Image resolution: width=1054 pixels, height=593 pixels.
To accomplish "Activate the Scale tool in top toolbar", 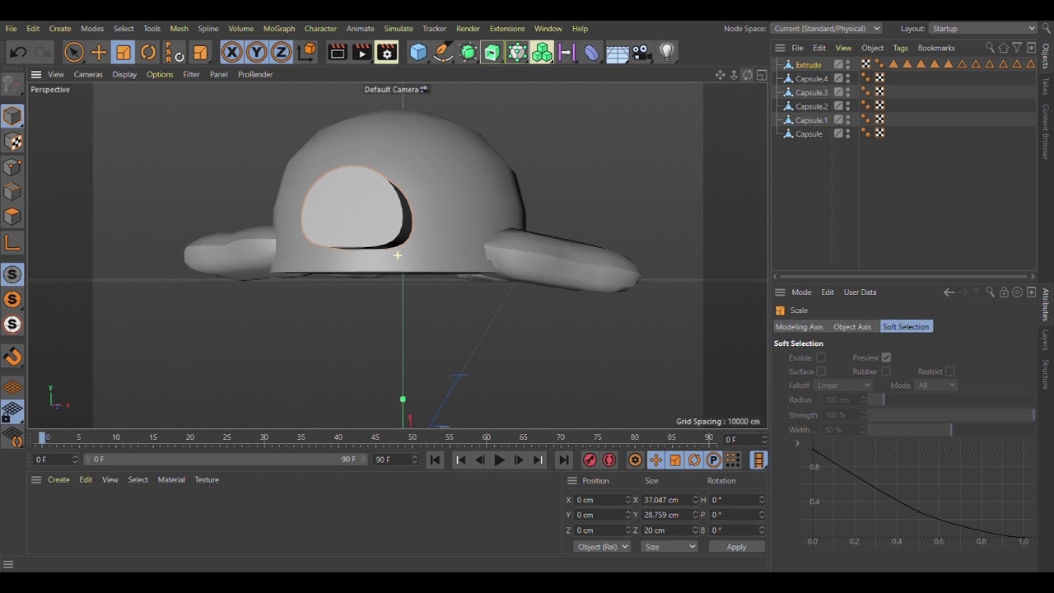I will coord(124,53).
